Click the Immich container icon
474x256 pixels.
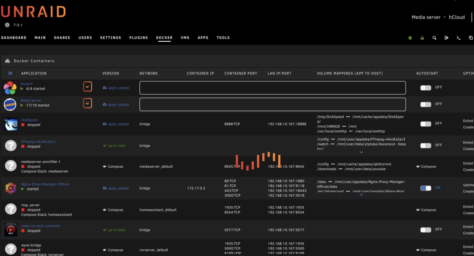(x=10, y=88)
